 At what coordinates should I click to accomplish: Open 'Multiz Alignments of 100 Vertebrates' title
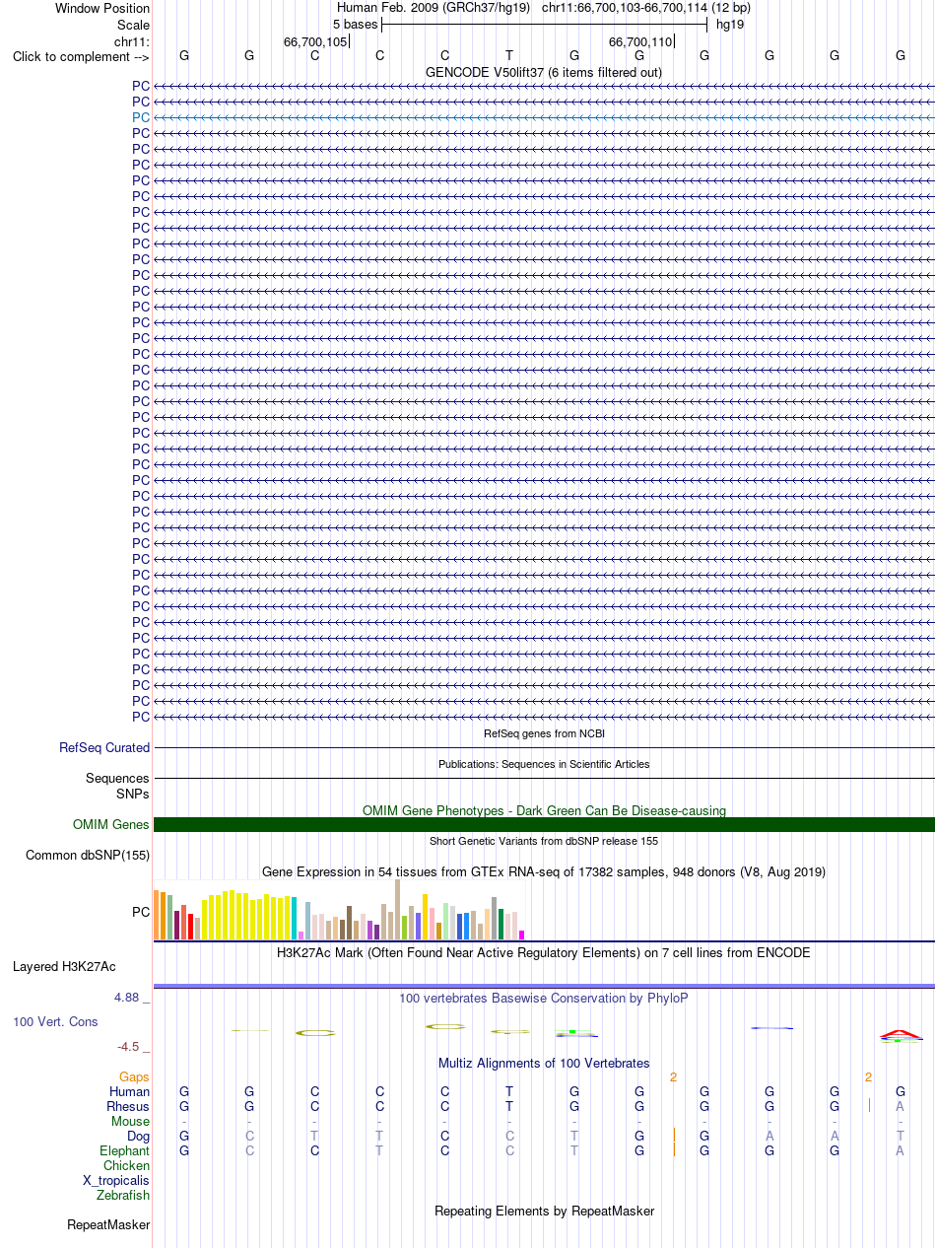(544, 1064)
